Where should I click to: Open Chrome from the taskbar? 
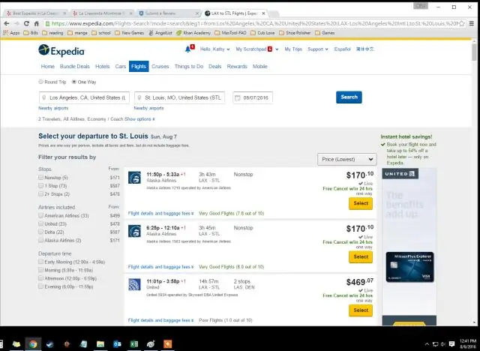pos(33,344)
